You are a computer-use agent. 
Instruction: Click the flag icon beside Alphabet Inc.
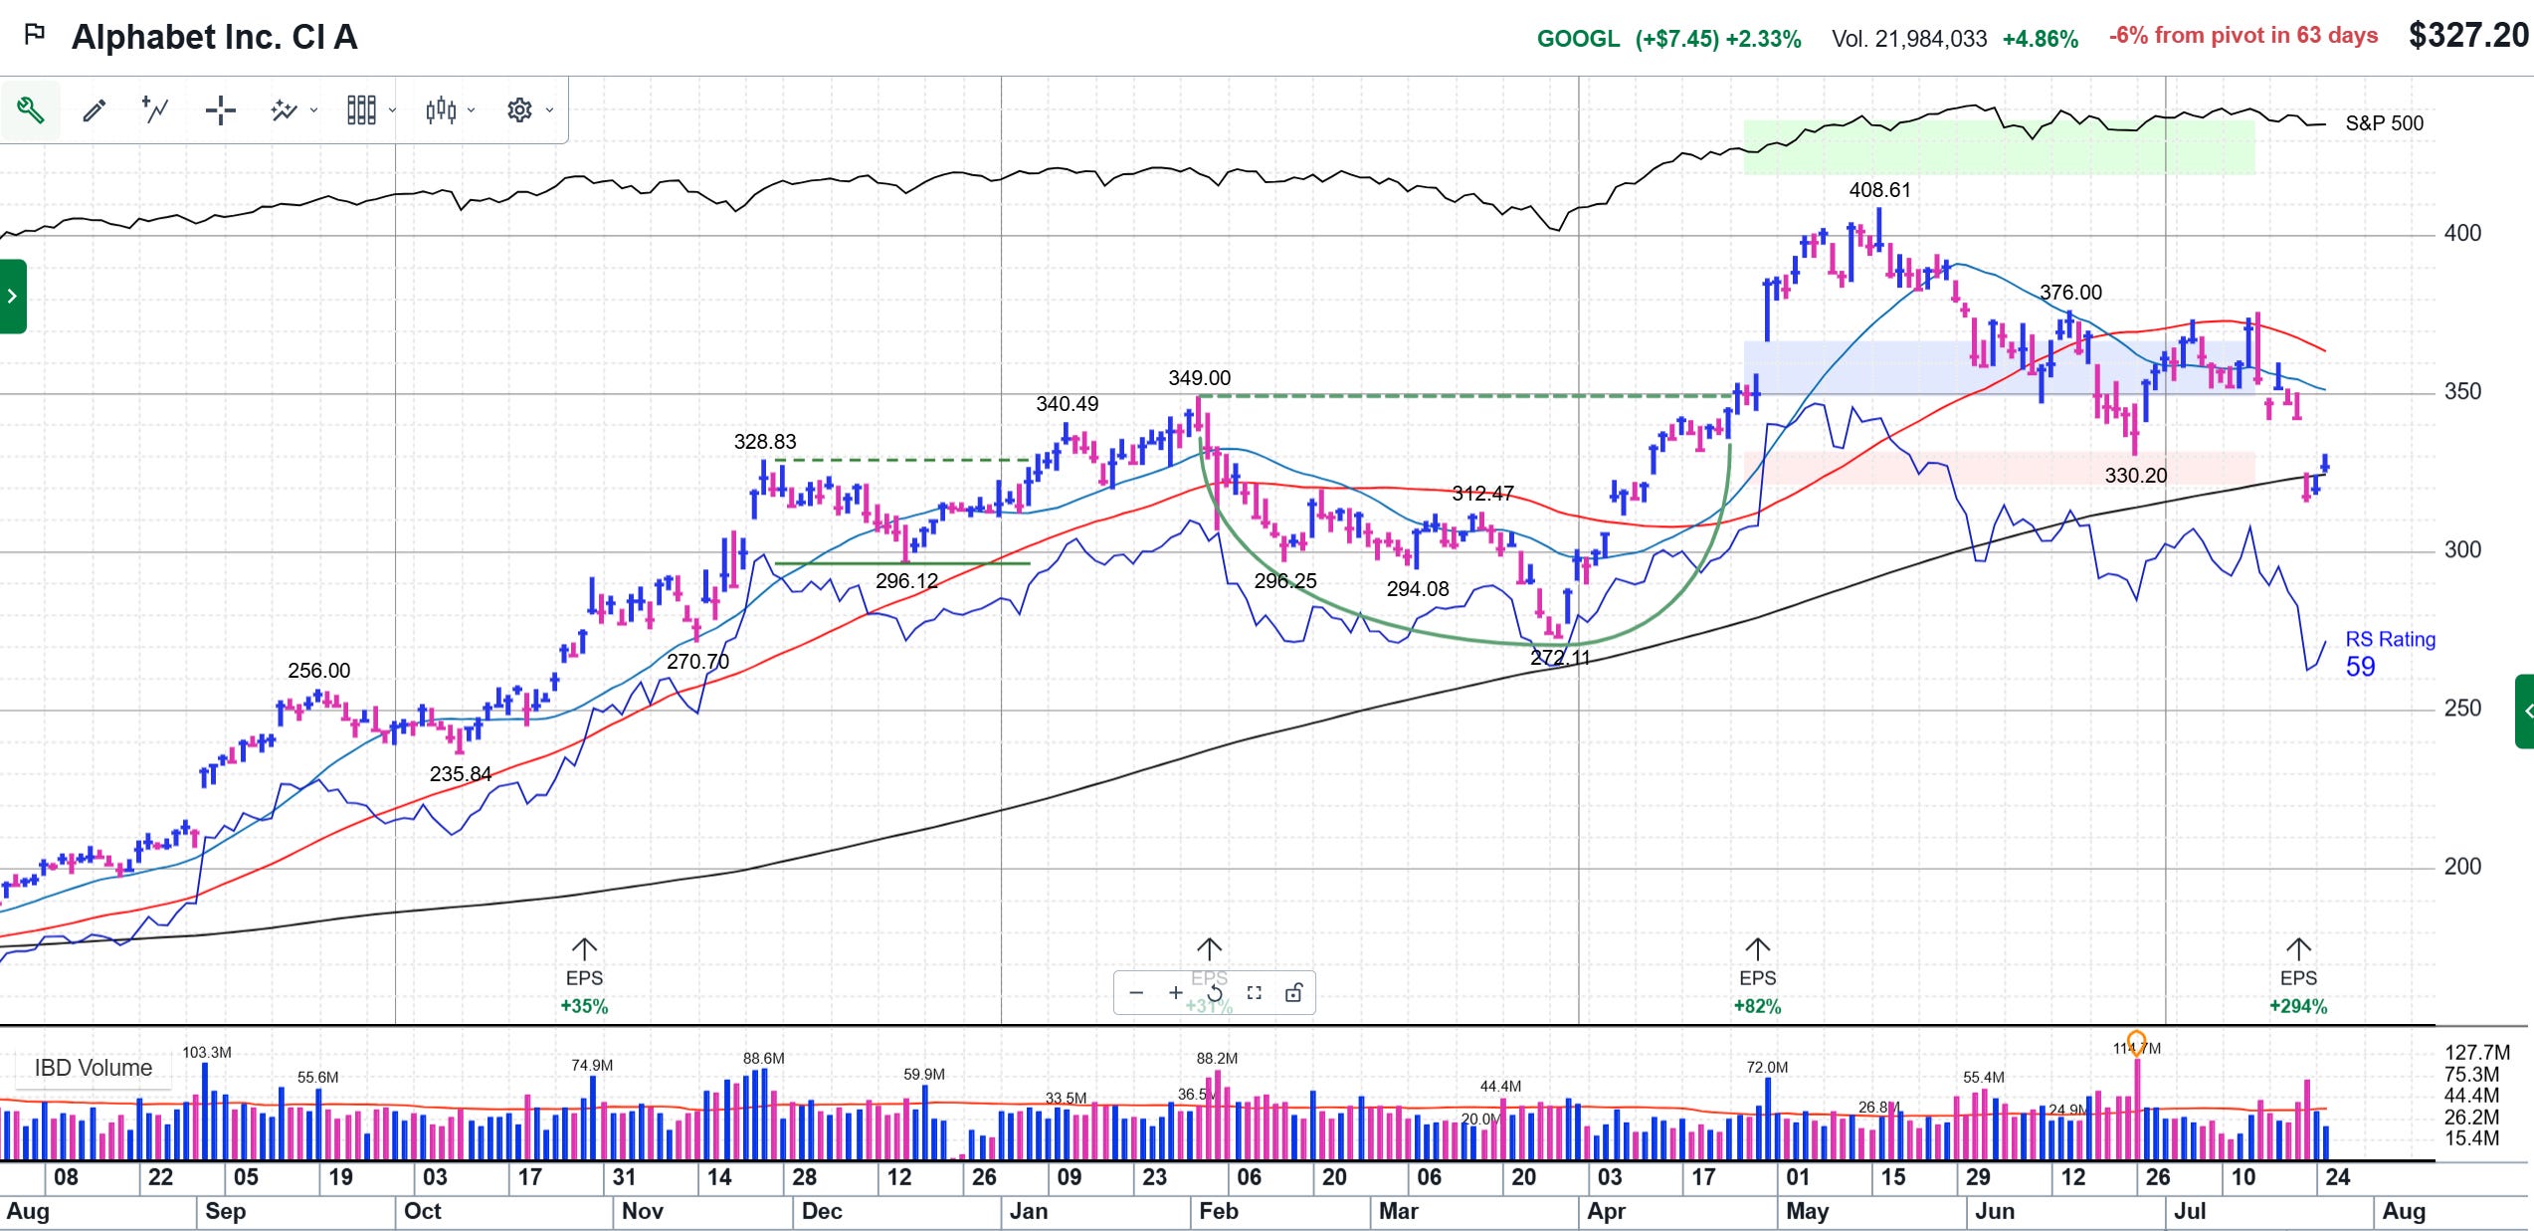coord(35,35)
